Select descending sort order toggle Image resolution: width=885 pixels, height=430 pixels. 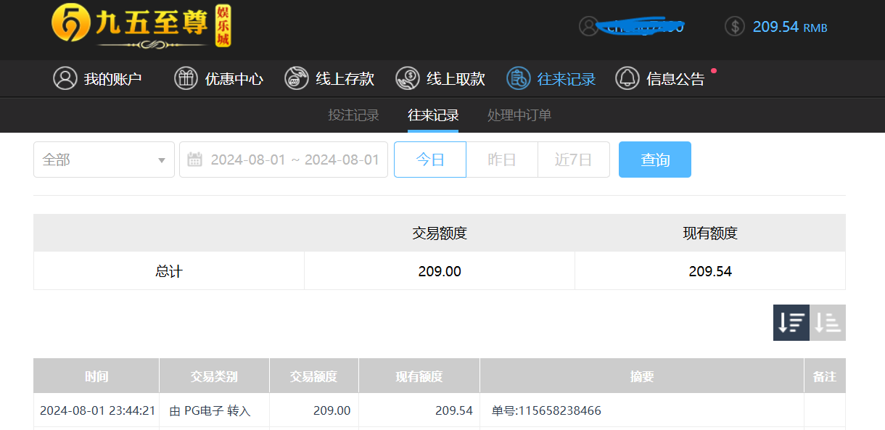pyautogui.click(x=791, y=323)
